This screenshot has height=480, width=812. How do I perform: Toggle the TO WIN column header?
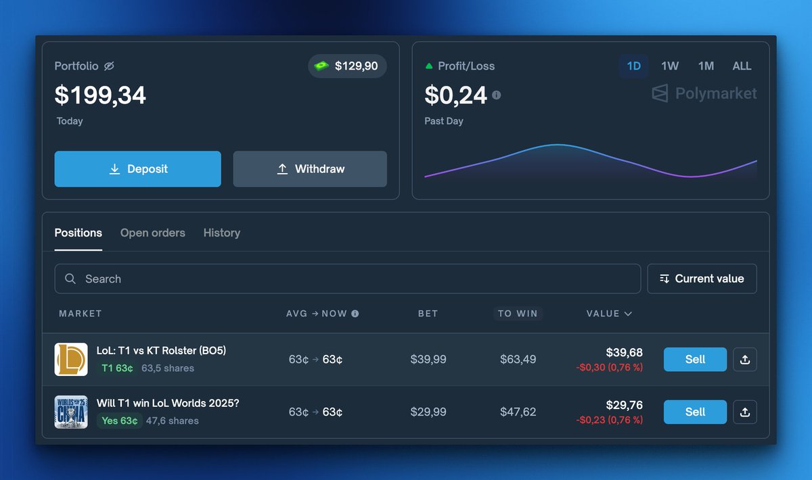point(518,314)
